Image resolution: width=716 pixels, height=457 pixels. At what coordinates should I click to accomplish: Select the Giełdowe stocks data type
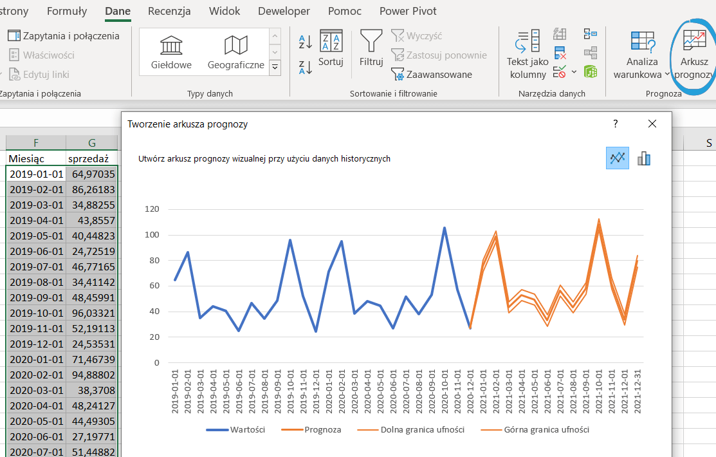(x=171, y=51)
